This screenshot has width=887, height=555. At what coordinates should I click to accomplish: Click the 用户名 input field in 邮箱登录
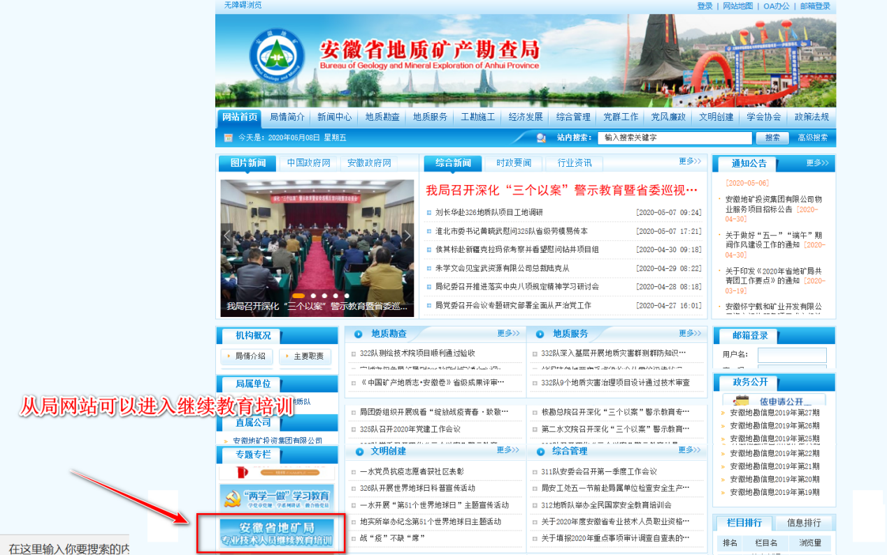pyautogui.click(x=792, y=355)
